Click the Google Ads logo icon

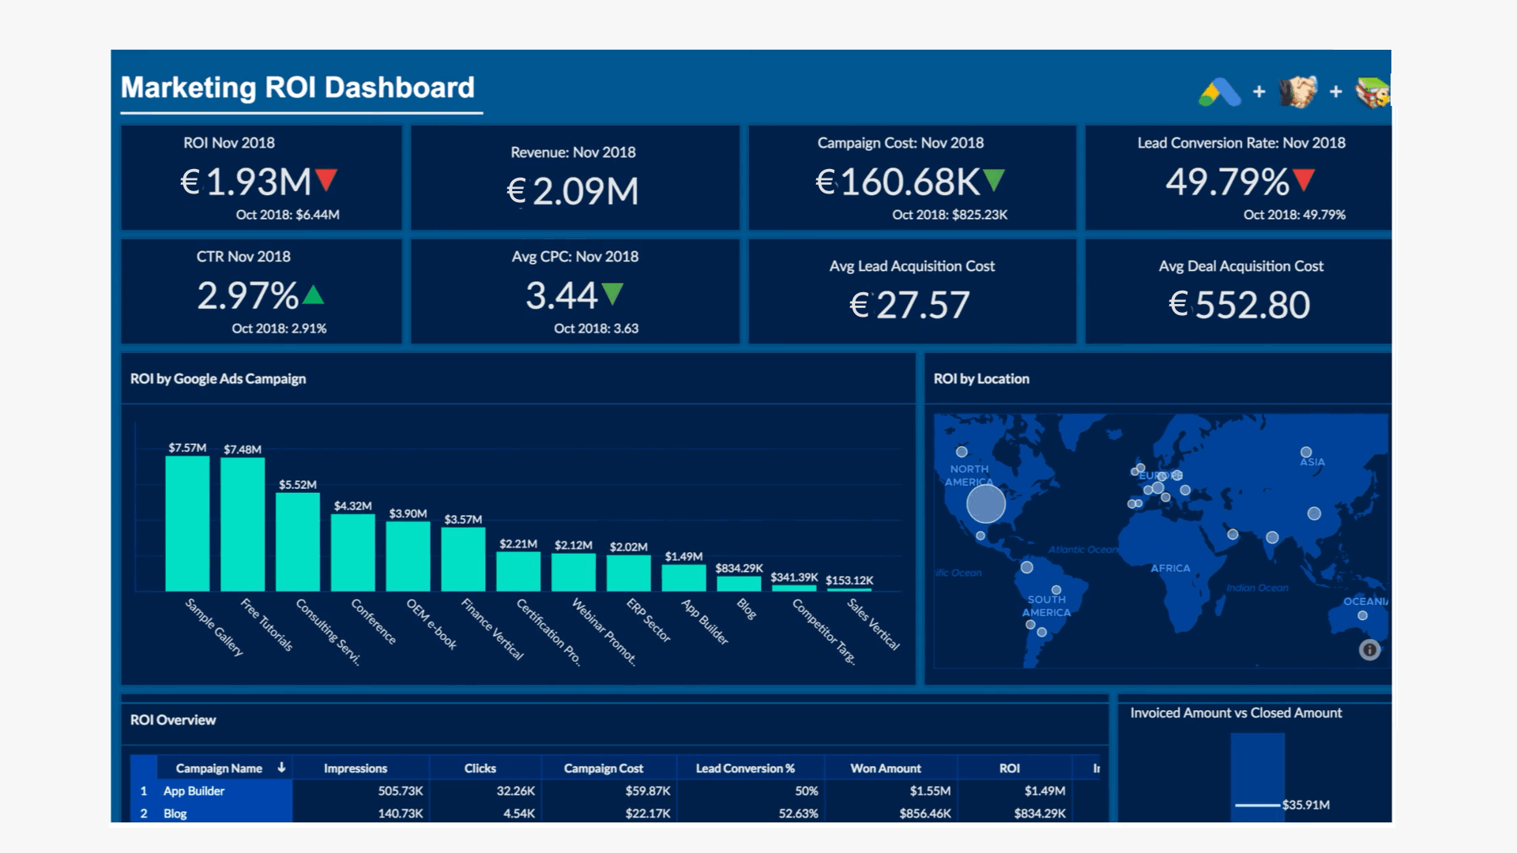click(1220, 92)
